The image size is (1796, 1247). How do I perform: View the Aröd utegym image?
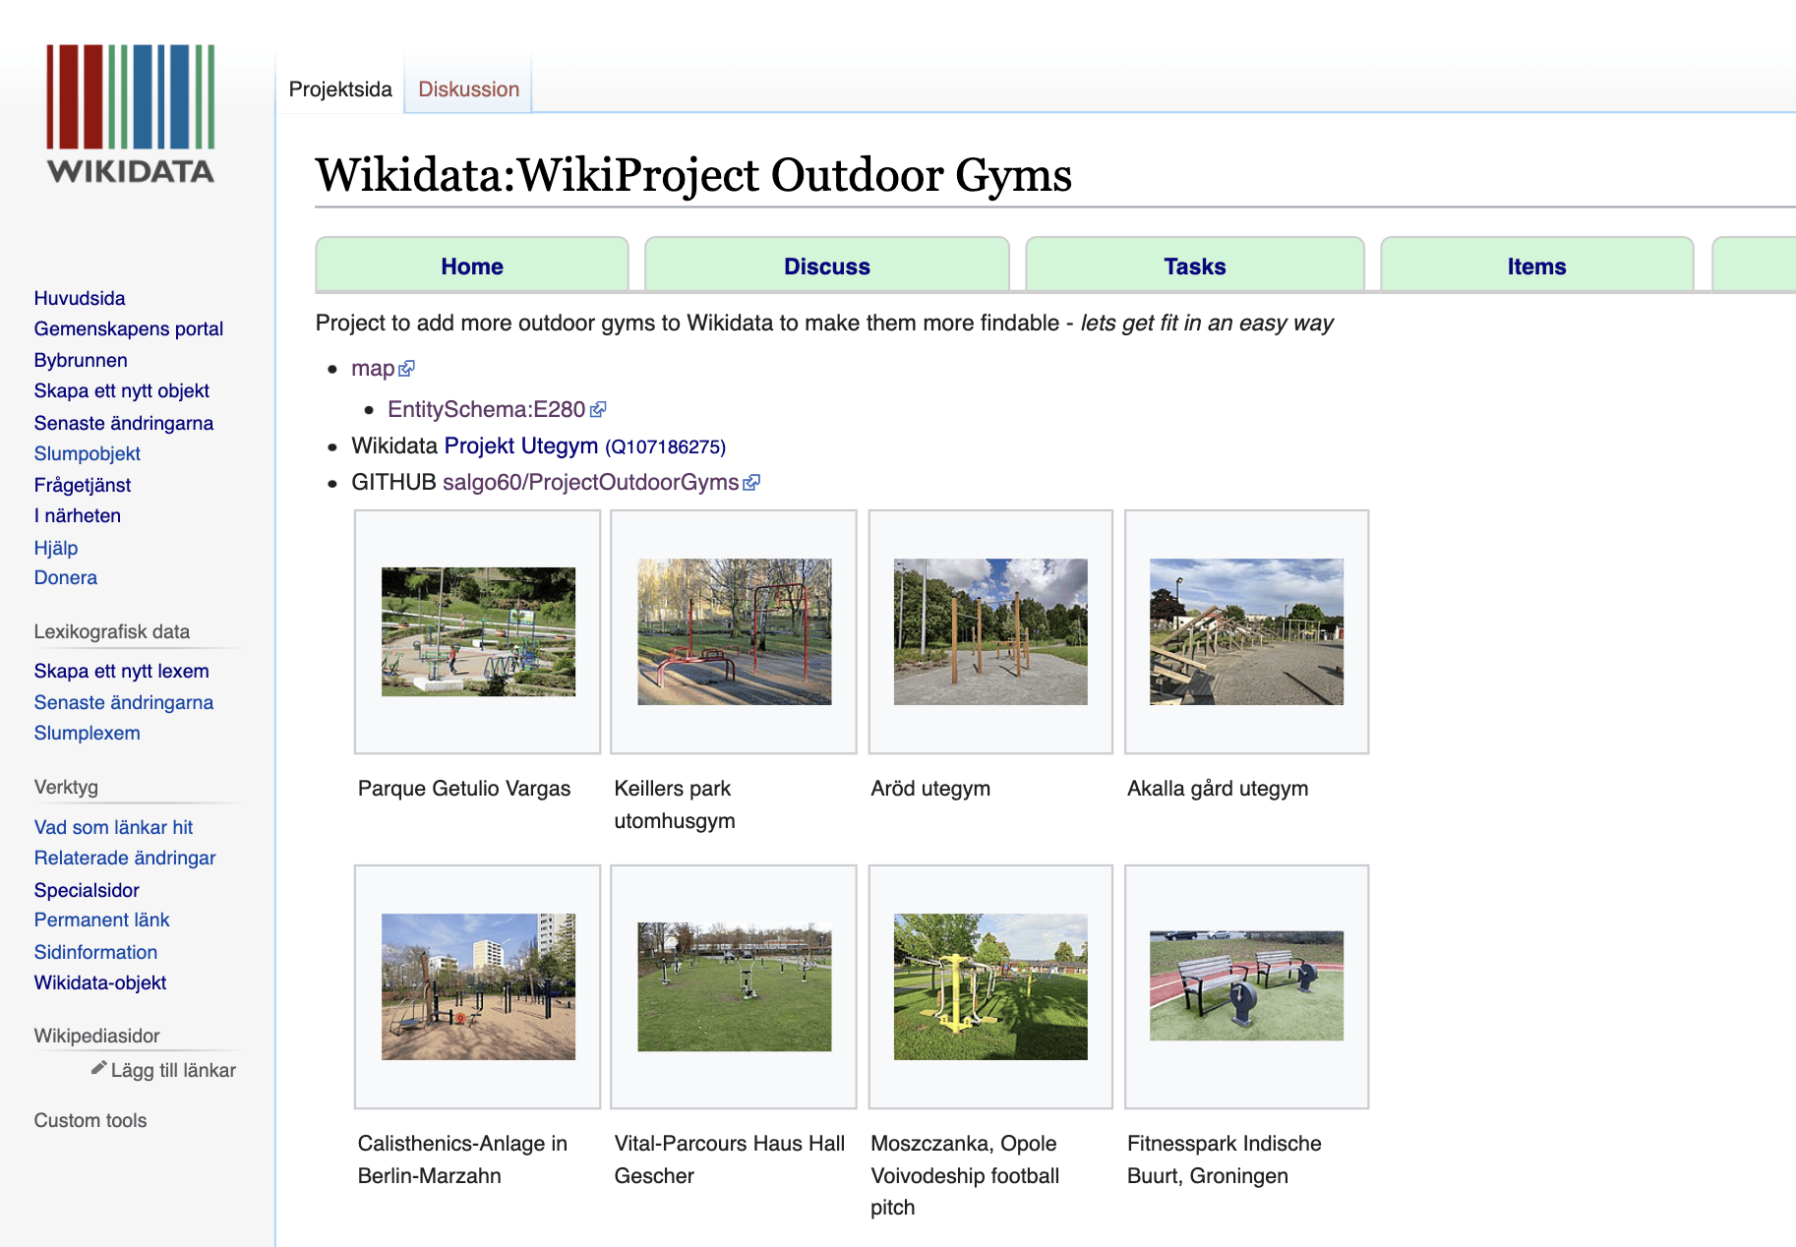coord(990,631)
